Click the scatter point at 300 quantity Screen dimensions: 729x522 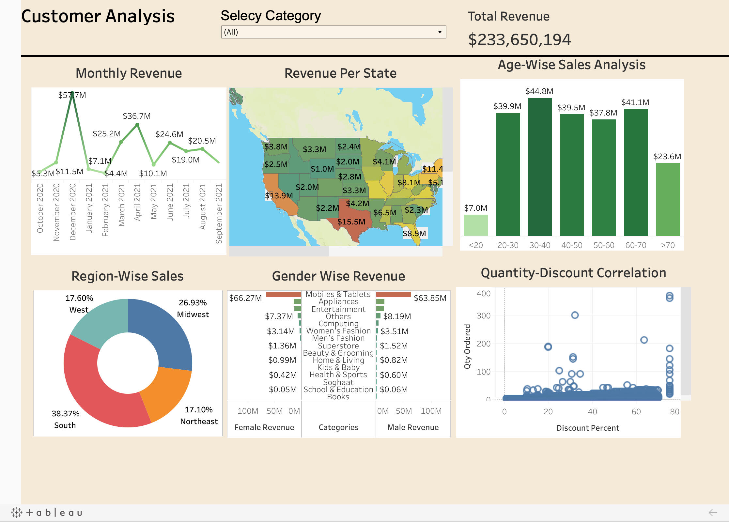tap(575, 315)
